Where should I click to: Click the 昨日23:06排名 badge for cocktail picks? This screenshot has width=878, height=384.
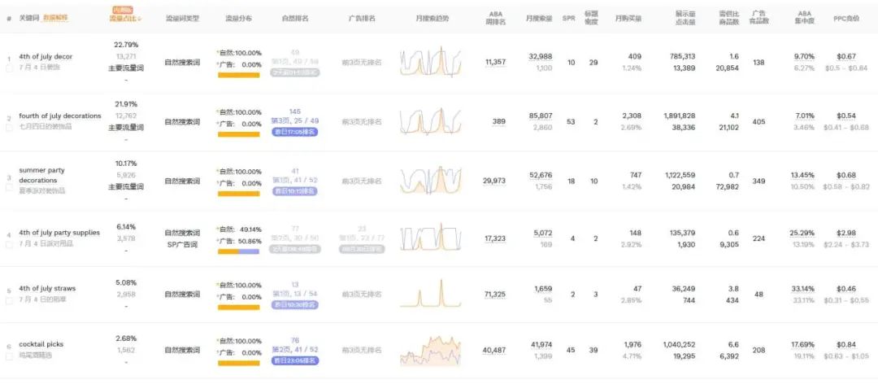[x=294, y=360]
